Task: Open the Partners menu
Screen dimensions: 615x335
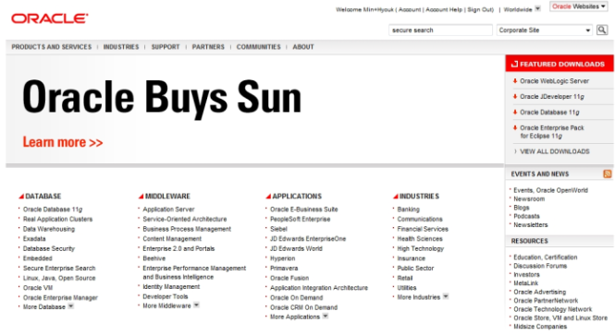Action: [208, 47]
